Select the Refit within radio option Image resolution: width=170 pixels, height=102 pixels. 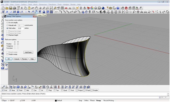click(7, 28)
